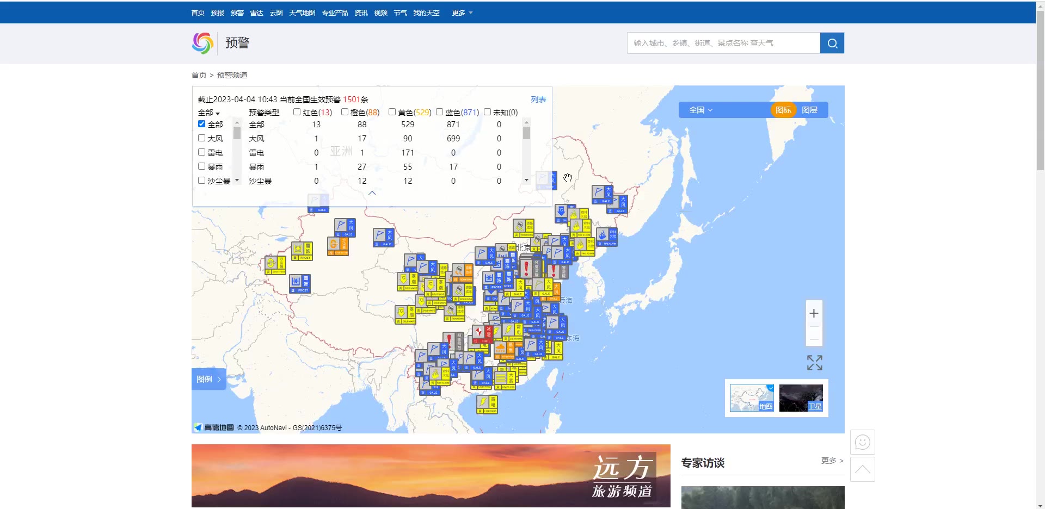Open the blue cold wave warning icon
Viewport: 1045px width, 509px height.
(x=561, y=214)
